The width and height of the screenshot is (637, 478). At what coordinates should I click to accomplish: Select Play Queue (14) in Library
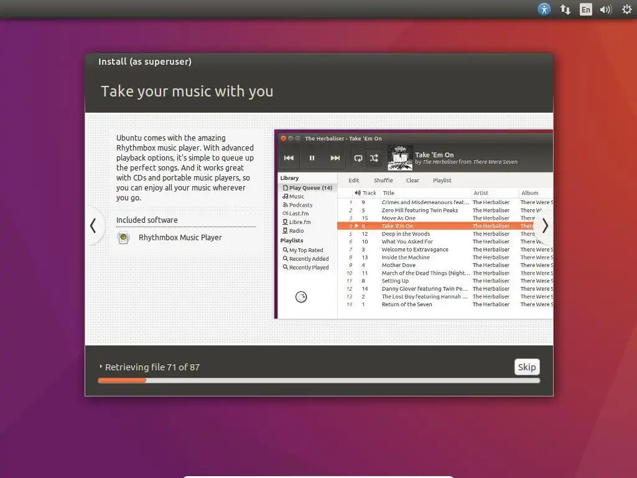coord(307,188)
